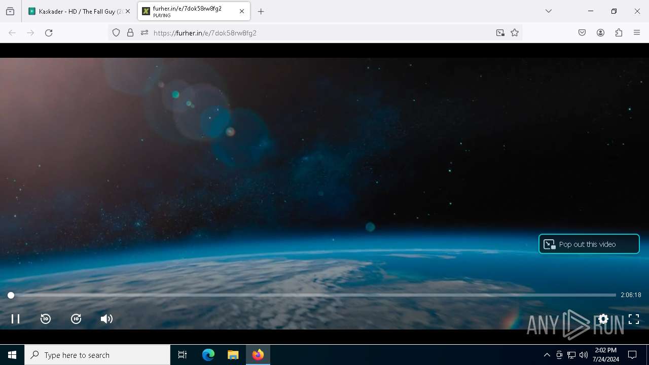Click the playhead at the bar's start
This screenshot has height=365, width=649.
tap(11, 295)
